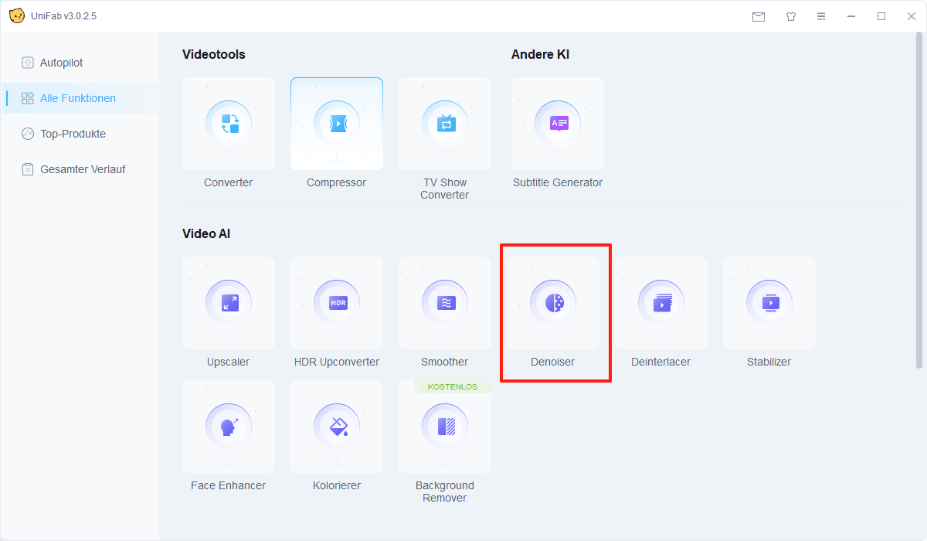Click the vertical scrollbar
This screenshot has width=927, height=541.
click(x=918, y=201)
